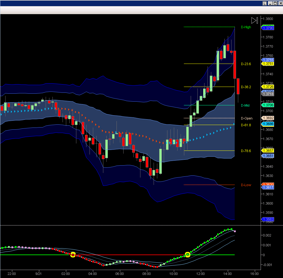This screenshot has height=278, width=283.
Task: Select the D-23.6 Fibonacci label
Action: click(x=246, y=64)
